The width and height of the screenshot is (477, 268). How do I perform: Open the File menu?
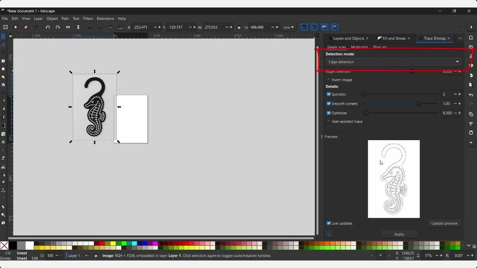point(5,19)
